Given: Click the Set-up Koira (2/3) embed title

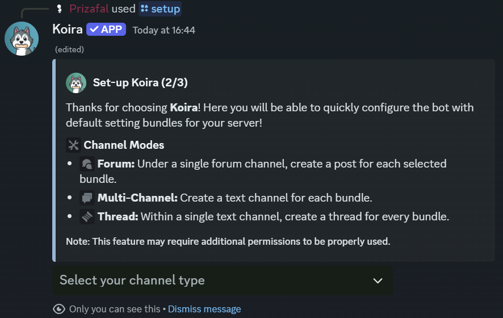Looking at the screenshot, I should [140, 83].
